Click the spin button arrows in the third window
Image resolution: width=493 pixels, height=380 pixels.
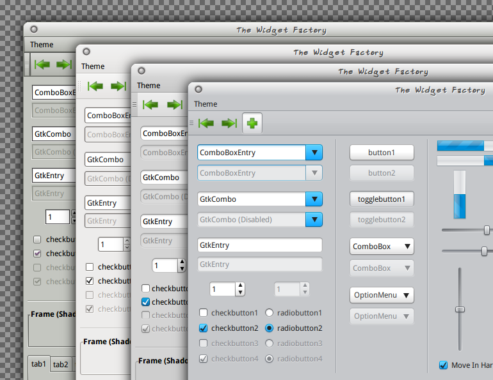[182, 265]
